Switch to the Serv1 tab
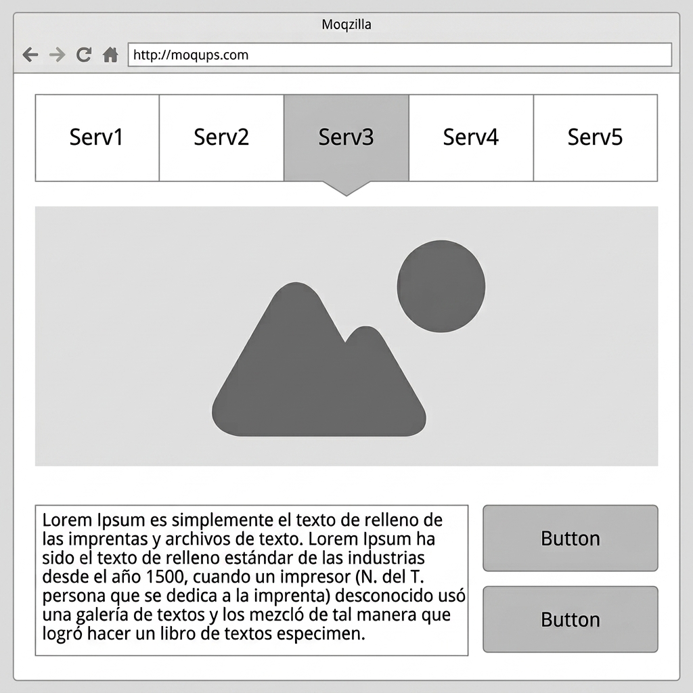This screenshot has width=693, height=693. tap(97, 138)
